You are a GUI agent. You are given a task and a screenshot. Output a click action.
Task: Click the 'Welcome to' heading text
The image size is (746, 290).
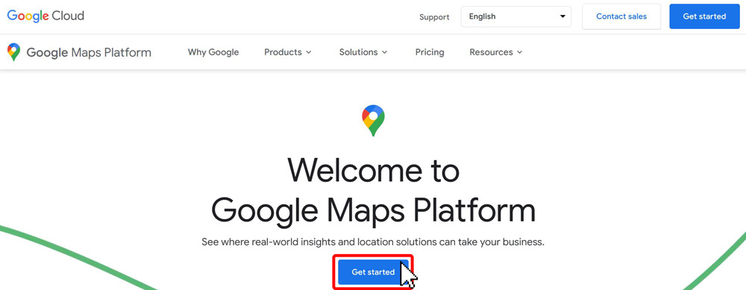click(x=374, y=170)
